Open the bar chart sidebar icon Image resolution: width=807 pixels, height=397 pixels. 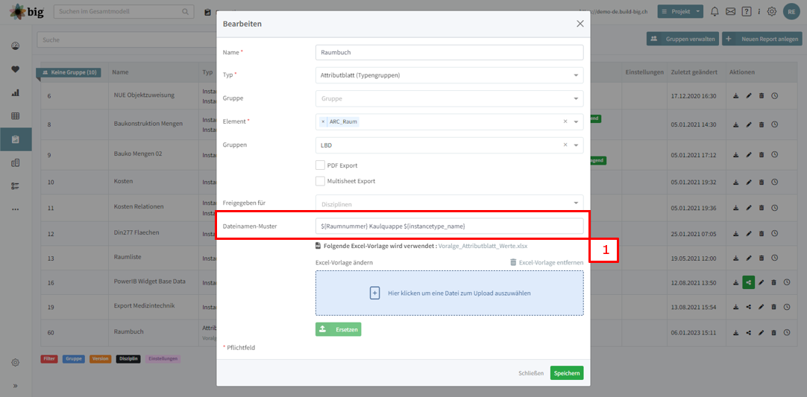16,92
